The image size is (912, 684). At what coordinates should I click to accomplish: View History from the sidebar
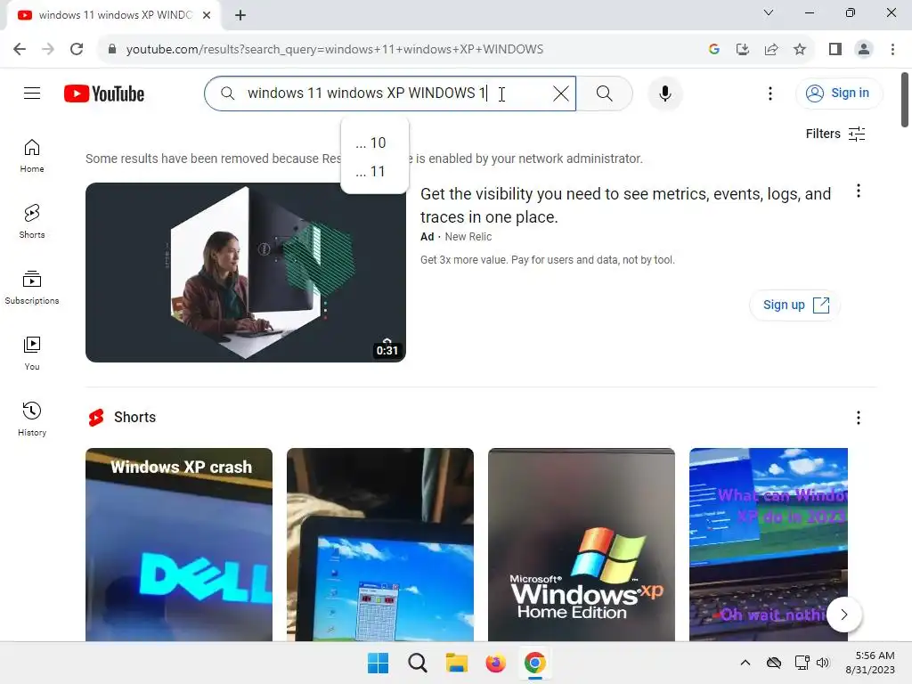click(32, 419)
